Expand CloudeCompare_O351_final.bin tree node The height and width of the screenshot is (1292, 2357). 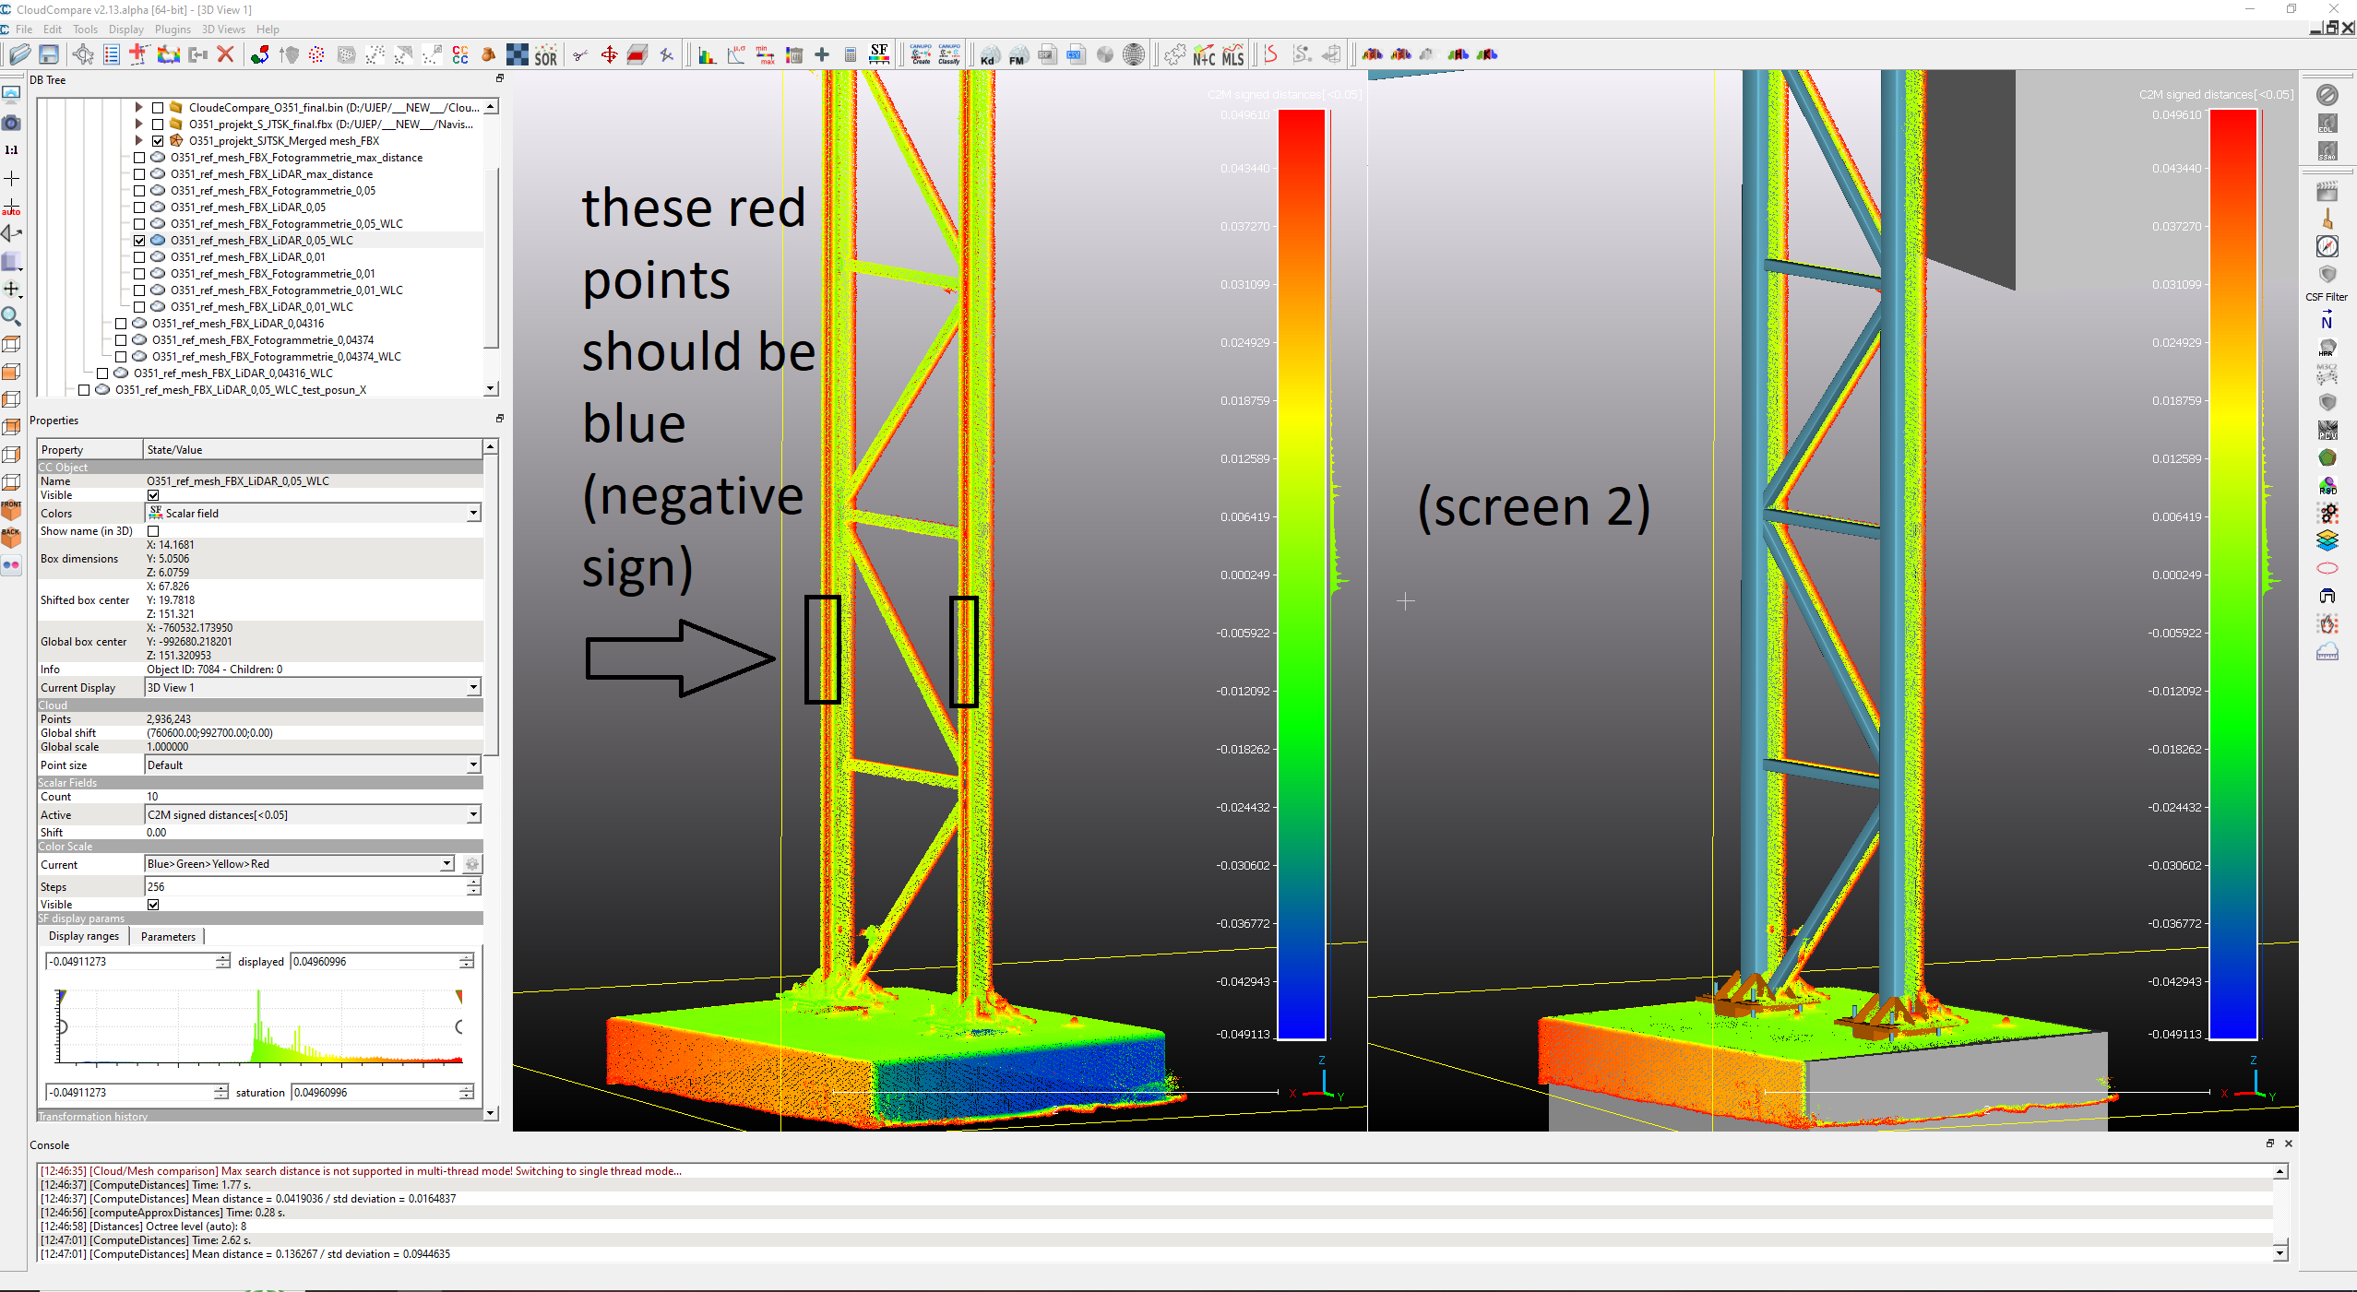coord(138,108)
